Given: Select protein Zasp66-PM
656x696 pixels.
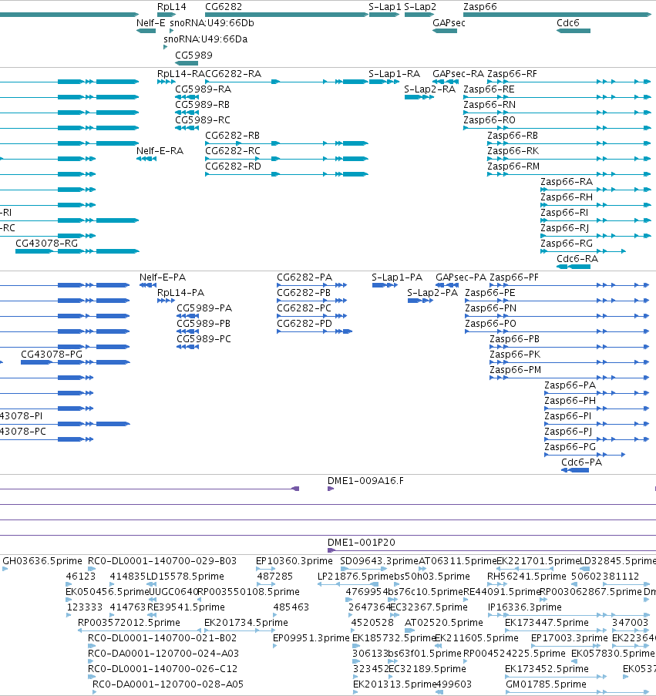Looking at the screenshot, I should (x=515, y=369).
